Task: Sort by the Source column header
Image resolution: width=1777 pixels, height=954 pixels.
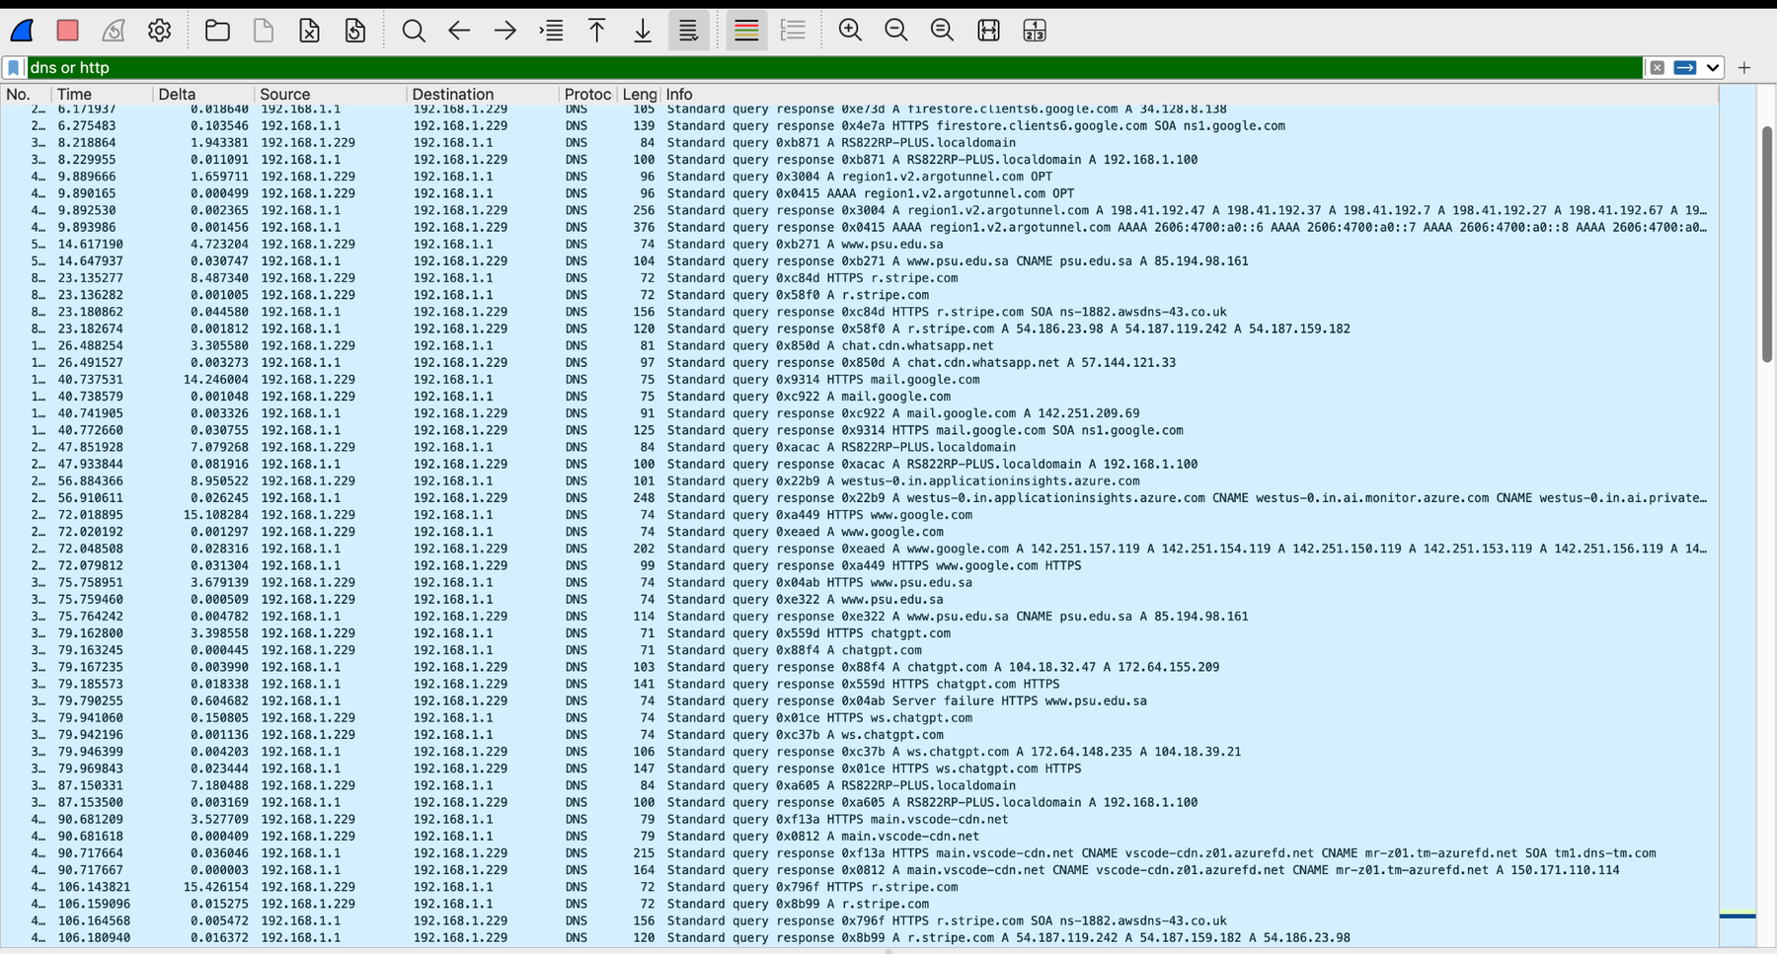Action: [x=331, y=94]
